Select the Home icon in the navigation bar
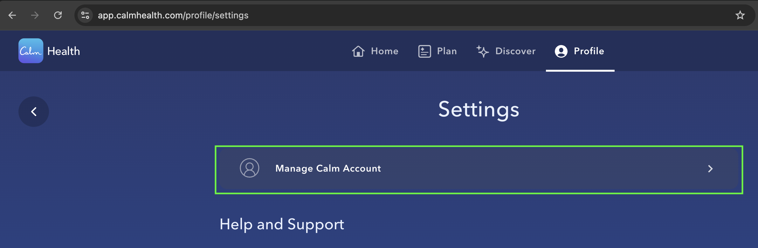758x248 pixels. tap(358, 51)
